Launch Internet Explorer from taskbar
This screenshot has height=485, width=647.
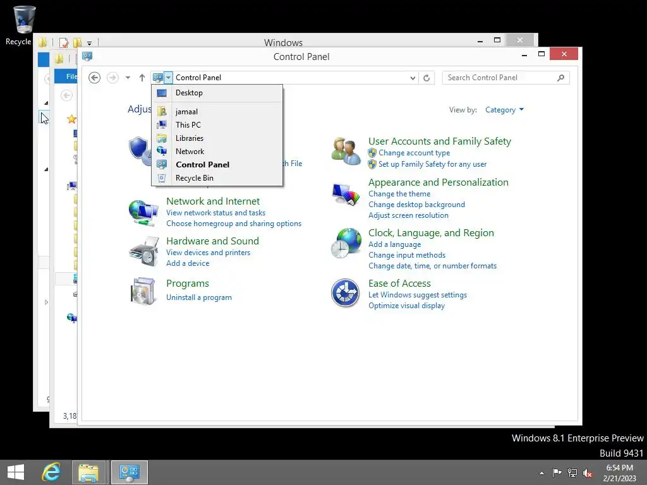(52, 472)
